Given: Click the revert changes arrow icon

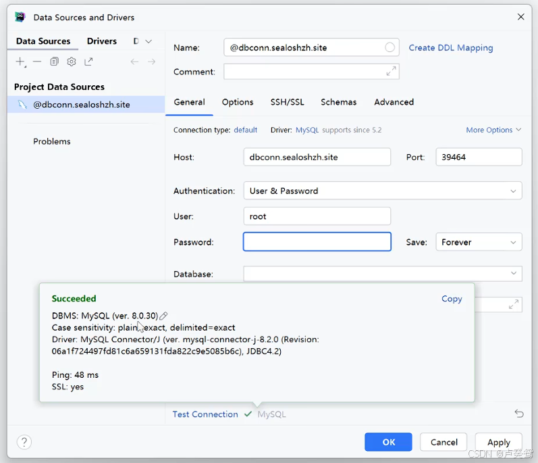Looking at the screenshot, I should [519, 414].
